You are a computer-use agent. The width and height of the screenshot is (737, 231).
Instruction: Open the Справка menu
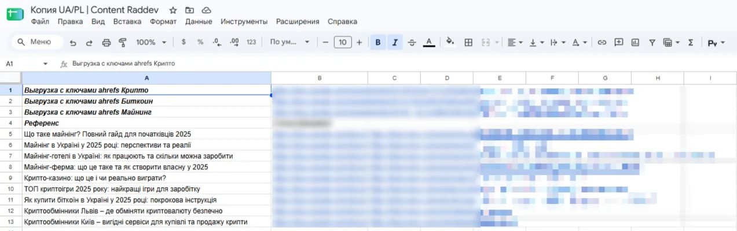[x=342, y=21]
